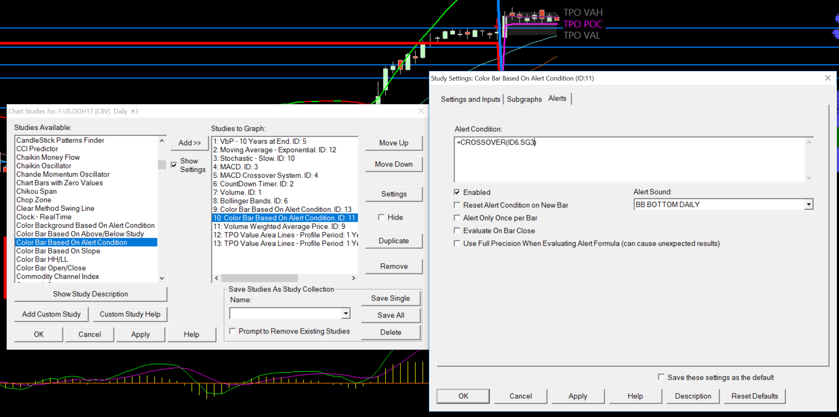Toggle the Enabled alert checkbox

pos(457,192)
